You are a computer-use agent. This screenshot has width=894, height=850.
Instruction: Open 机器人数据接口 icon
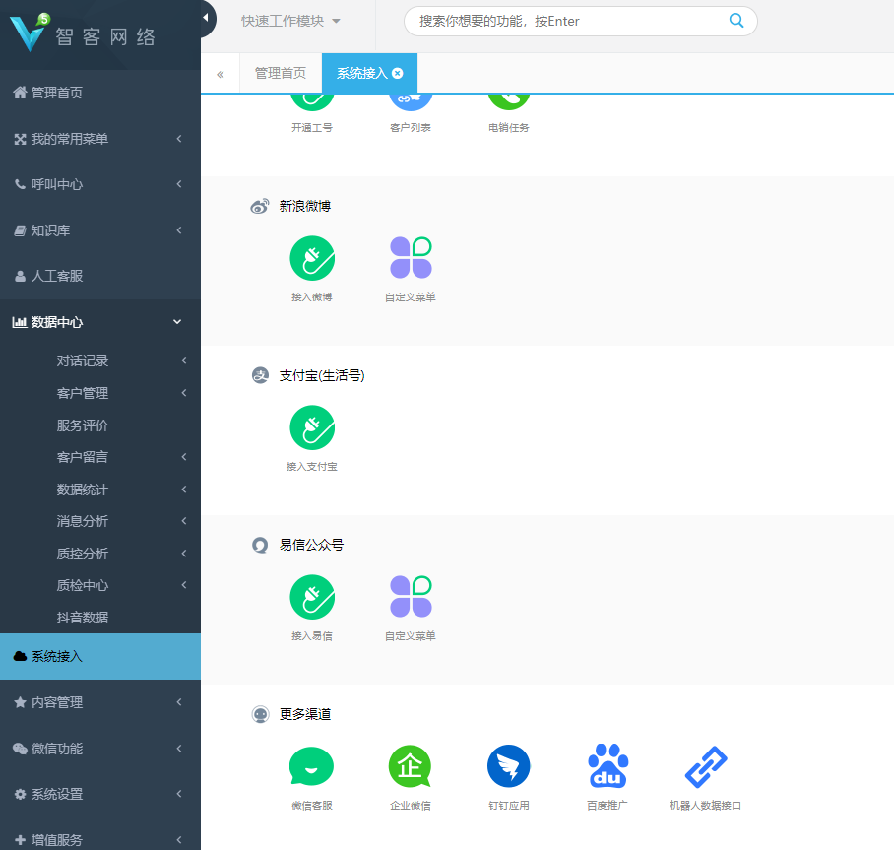(x=706, y=765)
